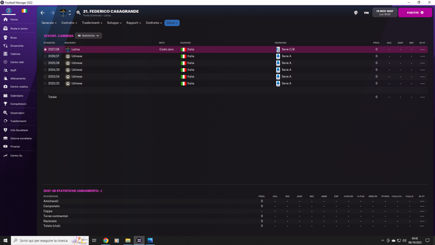Image resolution: width=435 pixels, height=245 pixels.
Task: Select the 2025/26 season radio button
Action: pyautogui.click(x=46, y=63)
